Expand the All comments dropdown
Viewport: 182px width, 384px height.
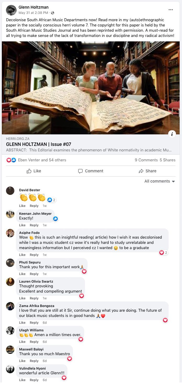click(x=160, y=181)
